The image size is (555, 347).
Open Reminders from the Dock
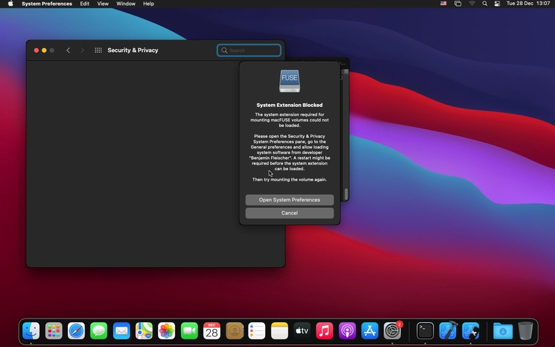[x=257, y=331]
